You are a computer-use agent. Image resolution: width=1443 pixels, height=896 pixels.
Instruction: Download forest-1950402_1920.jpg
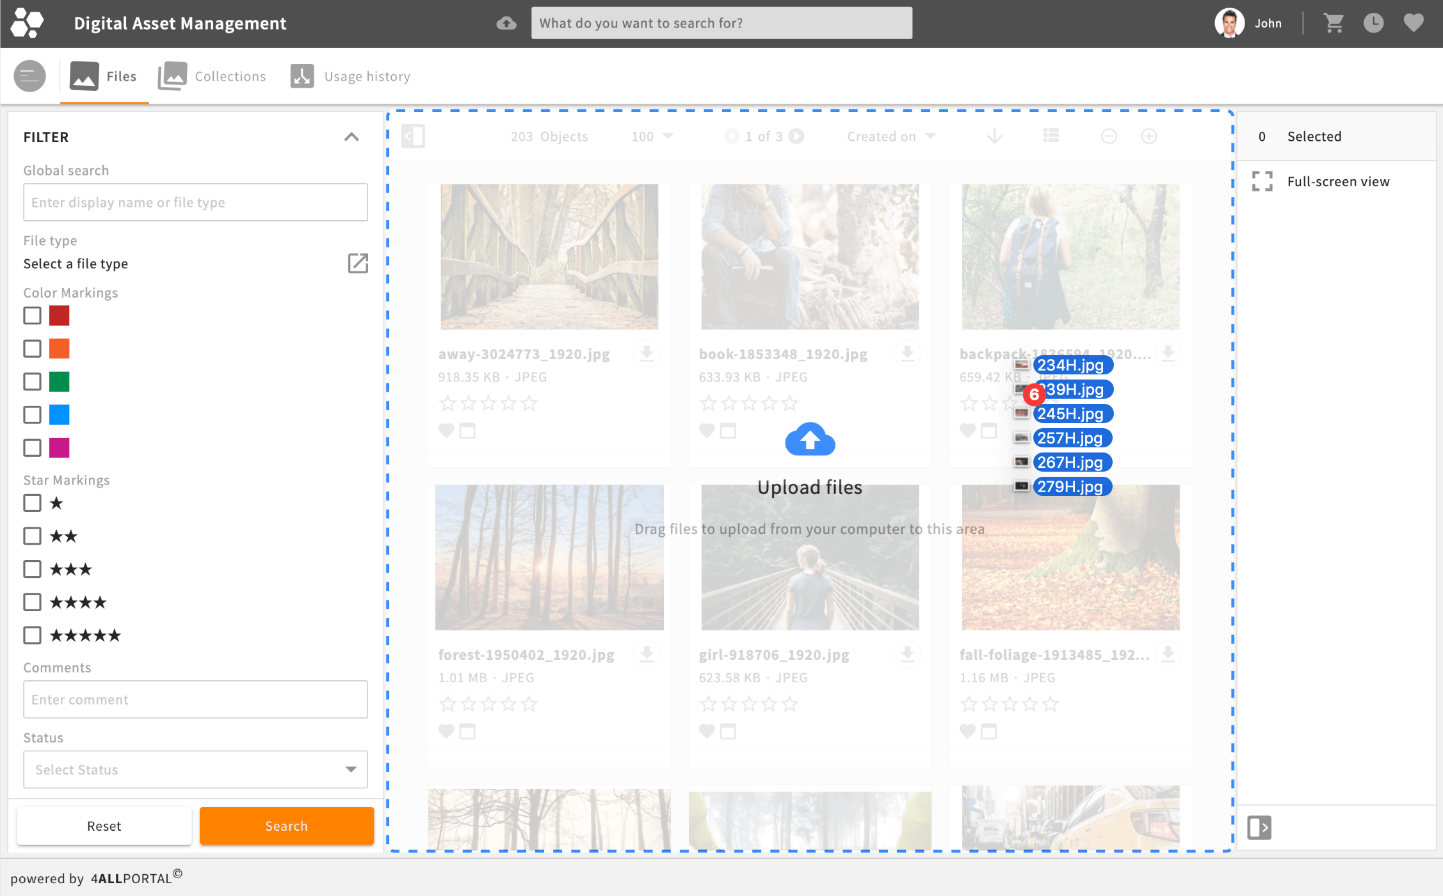647,654
